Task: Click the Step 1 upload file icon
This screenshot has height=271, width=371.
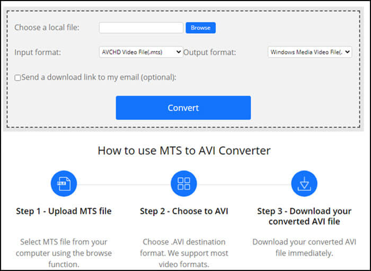Action: [x=64, y=184]
